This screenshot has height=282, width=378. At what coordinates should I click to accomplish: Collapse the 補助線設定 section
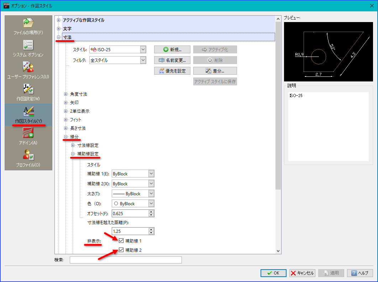point(73,154)
